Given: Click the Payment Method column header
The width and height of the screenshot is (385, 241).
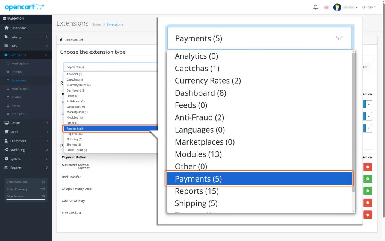Looking at the screenshot, I should [74, 157].
